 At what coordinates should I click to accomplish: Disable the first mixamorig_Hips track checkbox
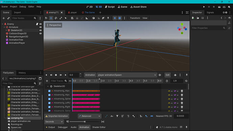[49, 91]
